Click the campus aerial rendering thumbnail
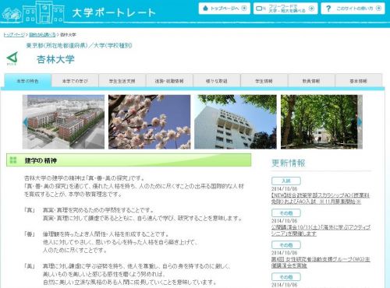 click(x=63, y=122)
